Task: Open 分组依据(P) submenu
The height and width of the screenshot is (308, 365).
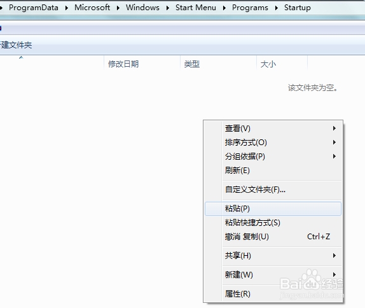Action: [x=273, y=157]
